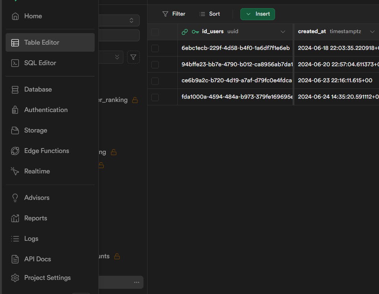Click the Logs list icon
The image size is (379, 294).
click(15, 239)
